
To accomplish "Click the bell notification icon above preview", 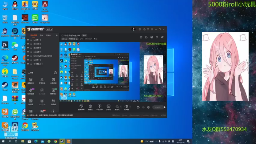I will [157, 37].
